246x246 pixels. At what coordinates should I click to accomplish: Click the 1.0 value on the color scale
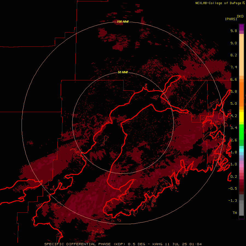pos(234,165)
